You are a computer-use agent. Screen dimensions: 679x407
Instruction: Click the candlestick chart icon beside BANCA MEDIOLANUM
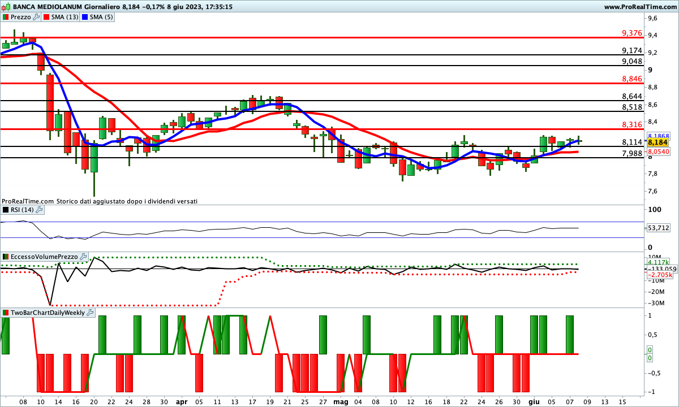5,7
